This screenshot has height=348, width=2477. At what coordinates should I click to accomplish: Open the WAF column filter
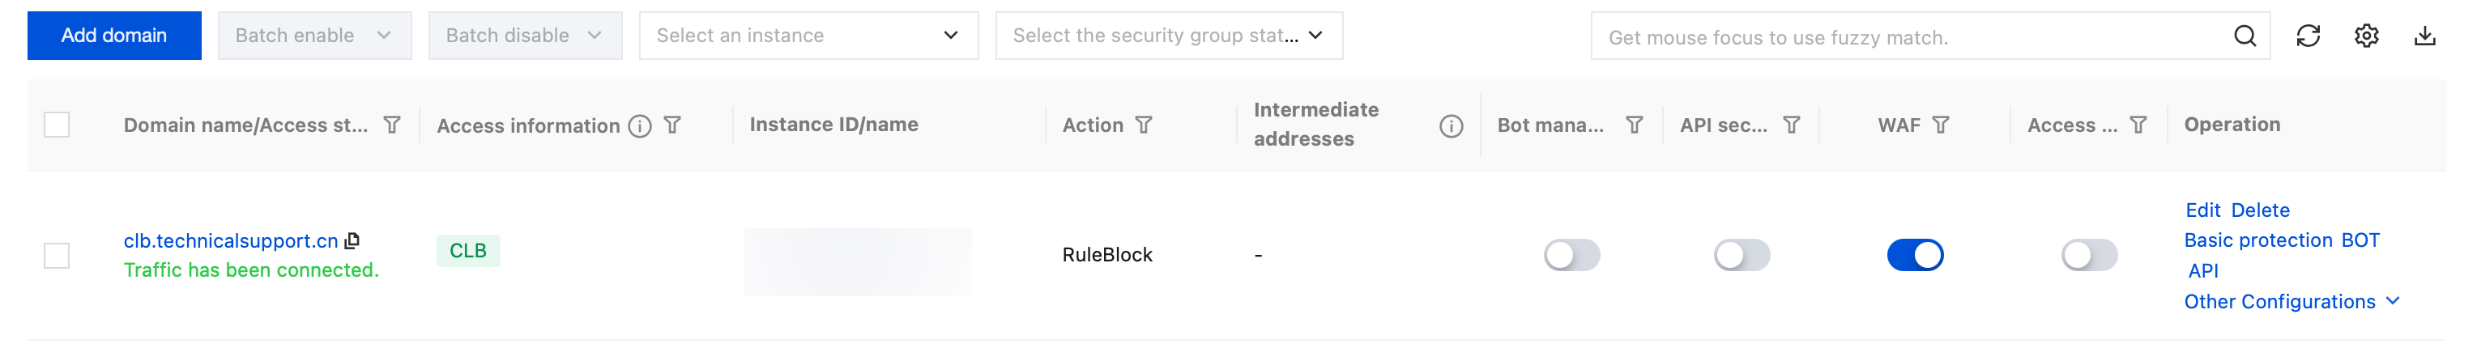[x=1942, y=125]
